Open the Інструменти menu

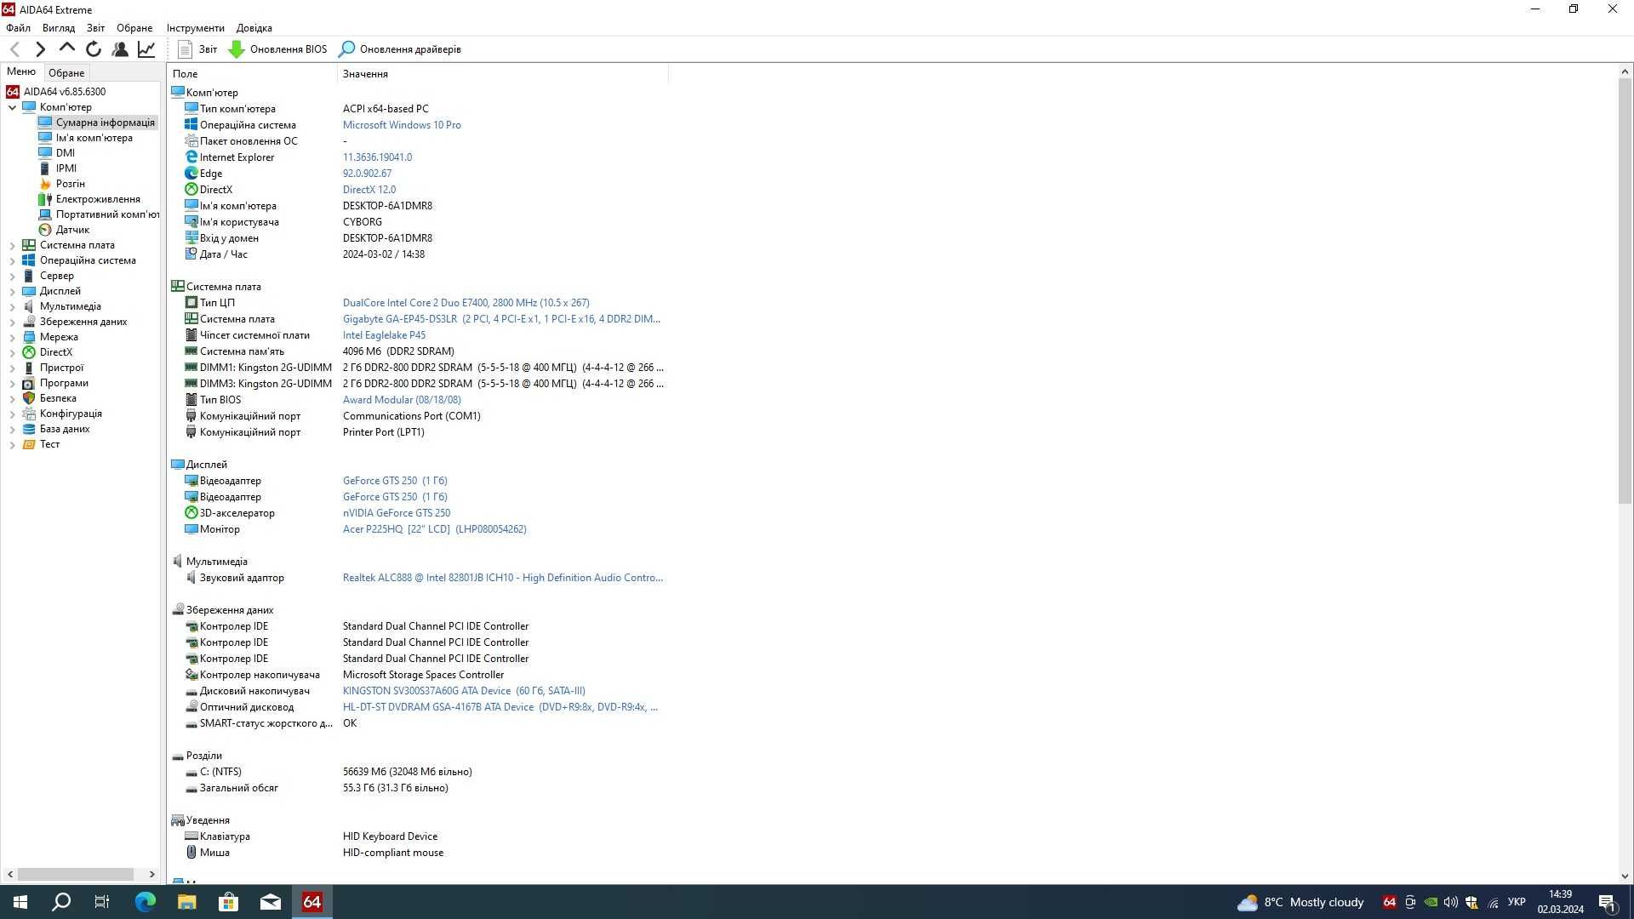pos(196,28)
